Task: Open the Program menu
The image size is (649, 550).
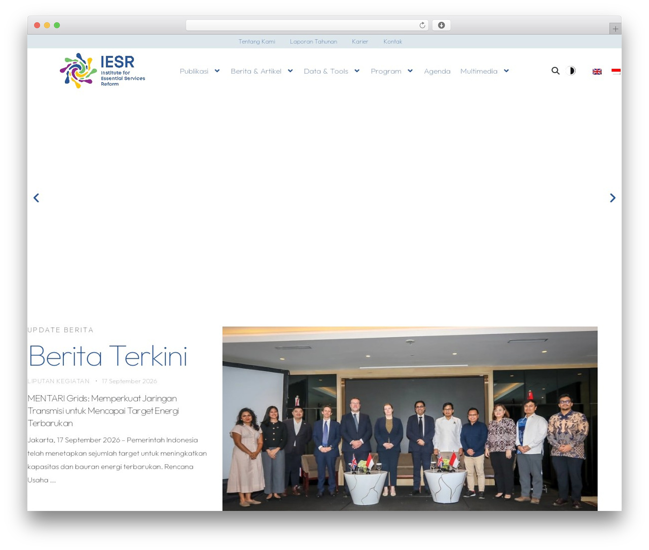Action: tap(386, 72)
